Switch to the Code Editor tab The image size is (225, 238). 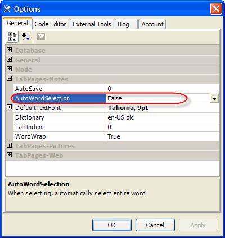click(x=50, y=24)
